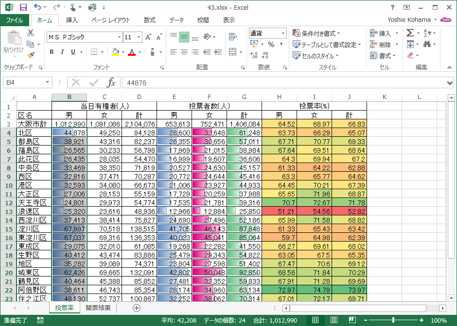Expand the formula bar
This screenshot has width=457, height=326.
(449, 83)
